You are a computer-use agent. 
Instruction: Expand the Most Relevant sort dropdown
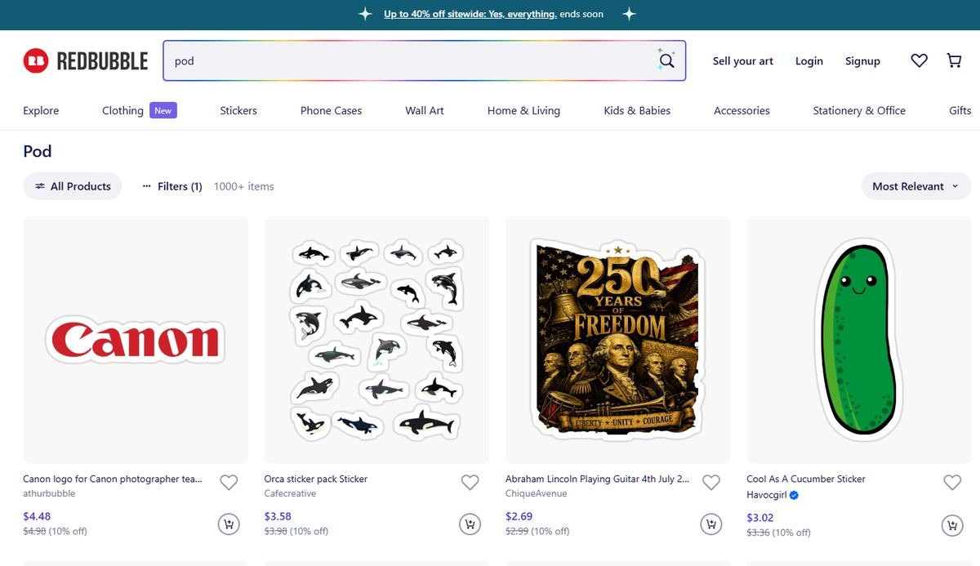(x=916, y=186)
